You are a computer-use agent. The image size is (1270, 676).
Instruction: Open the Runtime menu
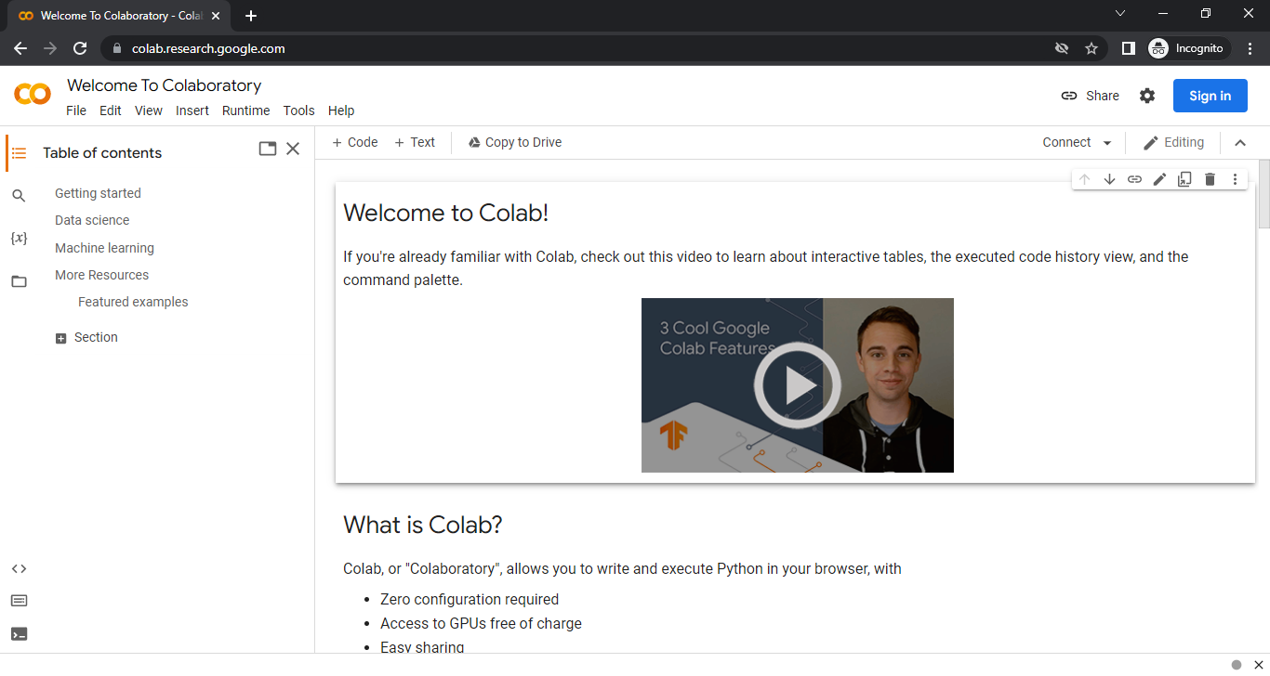pos(245,110)
